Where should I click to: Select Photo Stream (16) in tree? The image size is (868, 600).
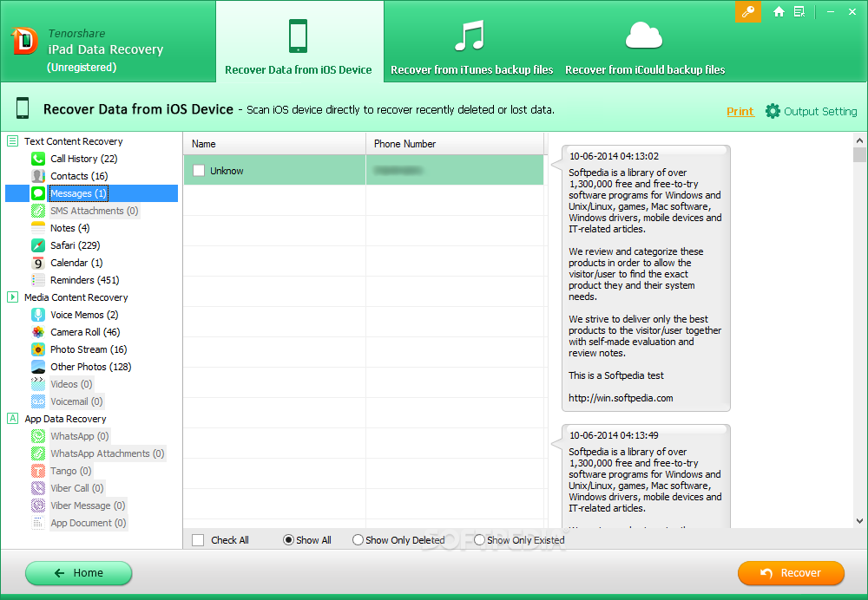pyautogui.click(x=89, y=349)
